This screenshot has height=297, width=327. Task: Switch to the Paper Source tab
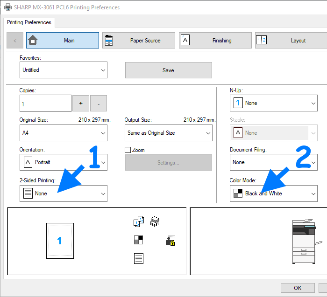(x=139, y=41)
